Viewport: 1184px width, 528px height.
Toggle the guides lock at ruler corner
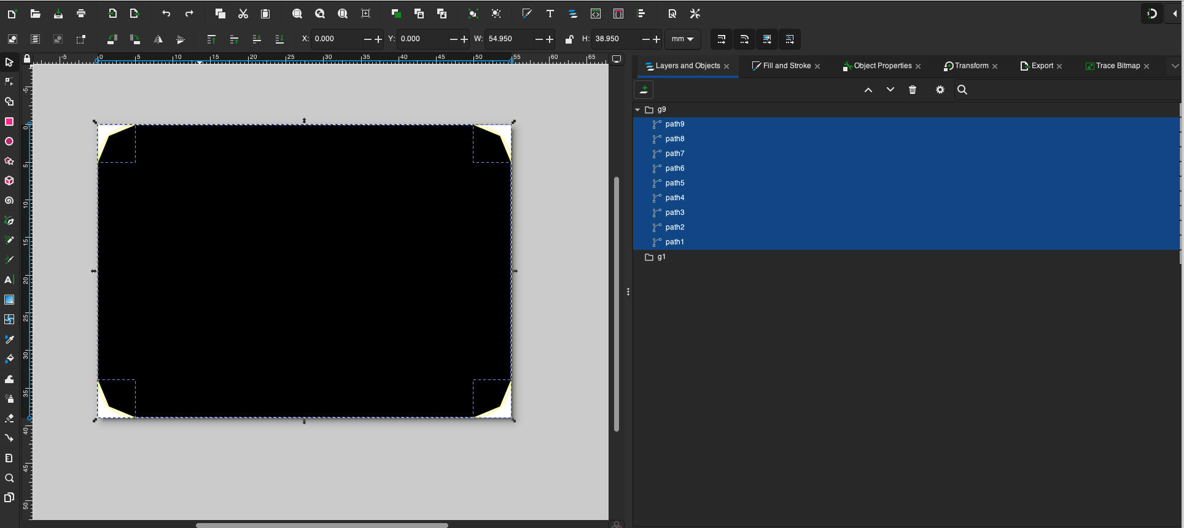[x=27, y=59]
